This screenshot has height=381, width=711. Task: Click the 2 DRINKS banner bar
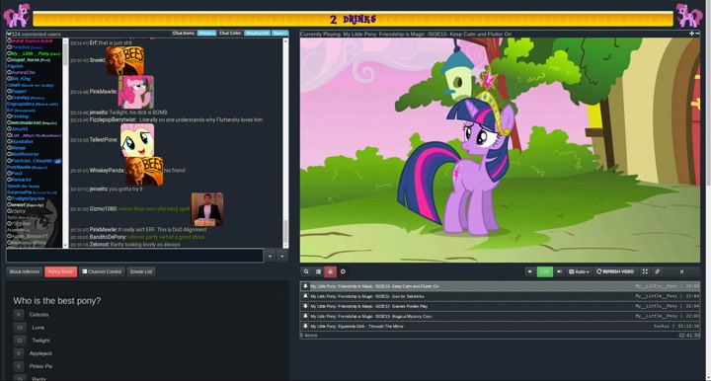click(353, 19)
